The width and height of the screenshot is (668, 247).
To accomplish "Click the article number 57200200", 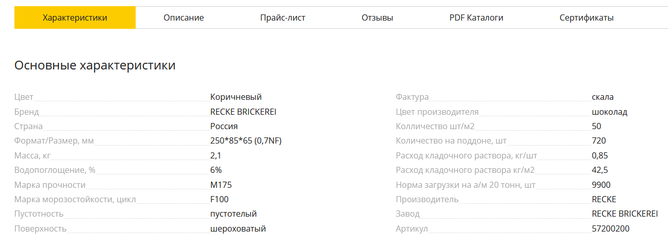I will 611,228.
